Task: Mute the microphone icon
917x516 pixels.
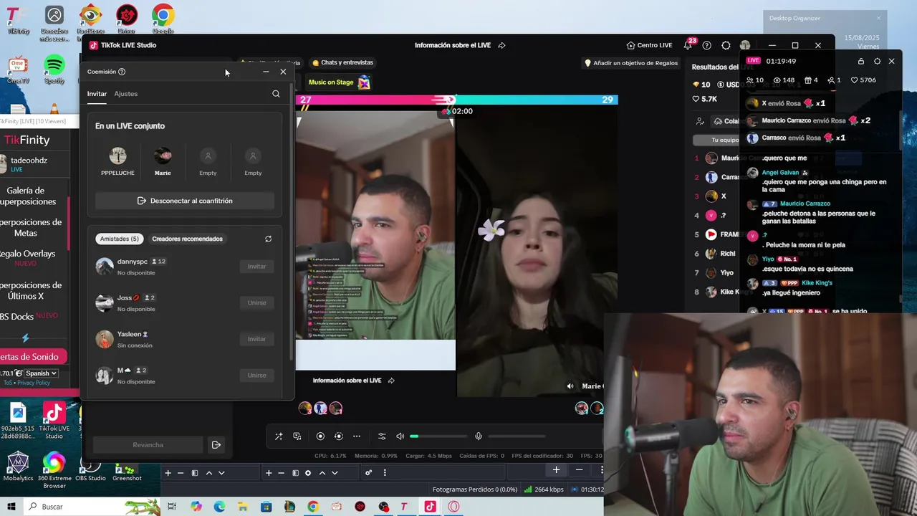Action: click(479, 436)
